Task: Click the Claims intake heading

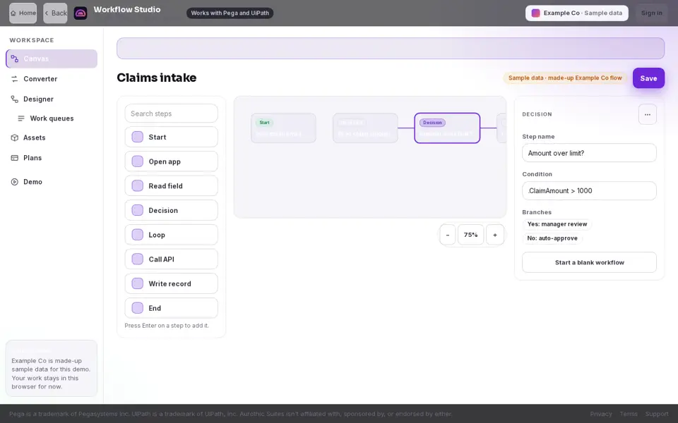Action: point(157,78)
